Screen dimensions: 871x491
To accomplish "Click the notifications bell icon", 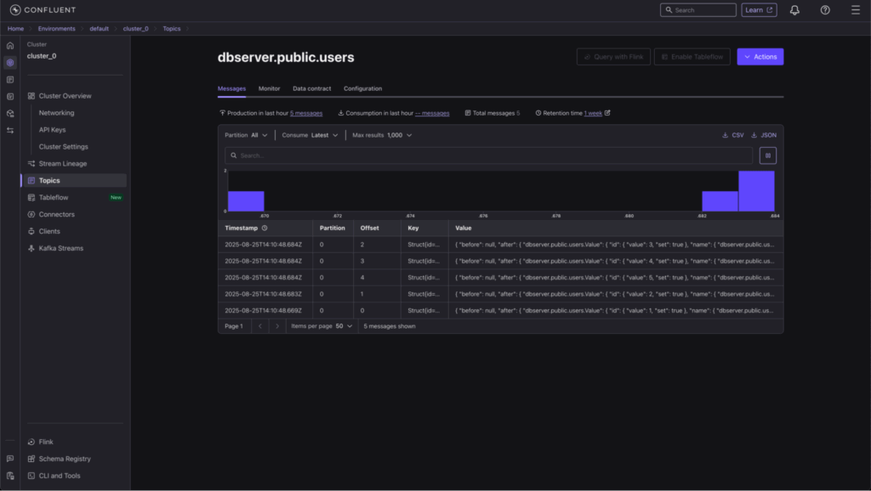I will 794,10.
